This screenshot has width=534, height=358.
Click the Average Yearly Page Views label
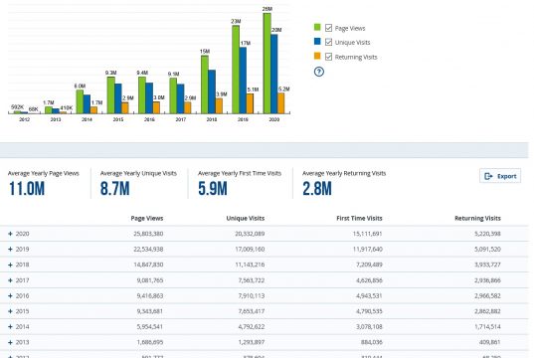coord(43,173)
